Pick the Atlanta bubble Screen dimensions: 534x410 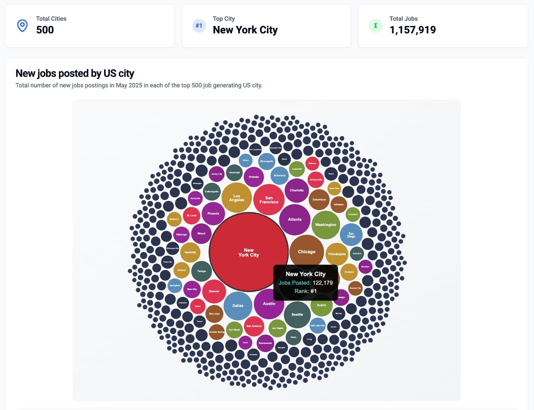[x=295, y=219]
